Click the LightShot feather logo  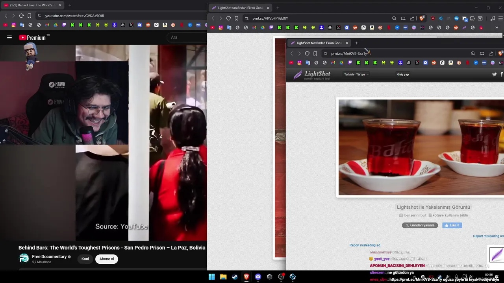[x=312, y=75]
